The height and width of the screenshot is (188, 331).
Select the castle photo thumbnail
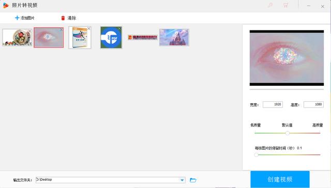coord(174,38)
